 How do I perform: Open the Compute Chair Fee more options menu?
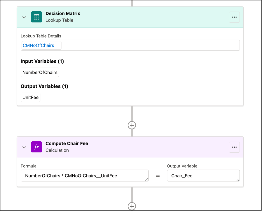tap(234, 147)
